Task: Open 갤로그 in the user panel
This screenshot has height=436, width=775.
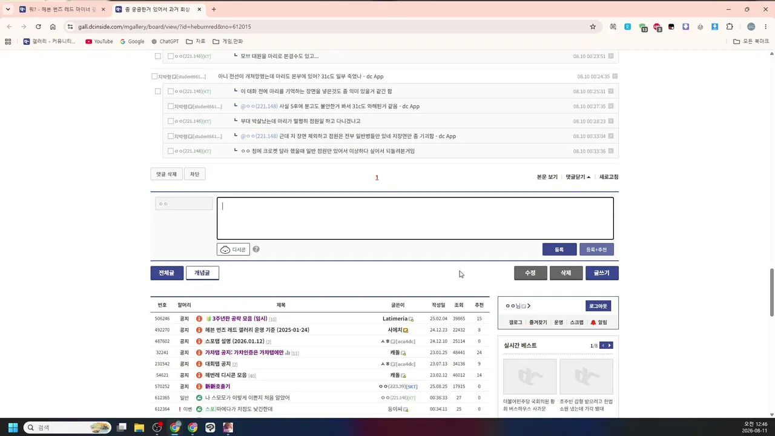Action: [x=515, y=323]
